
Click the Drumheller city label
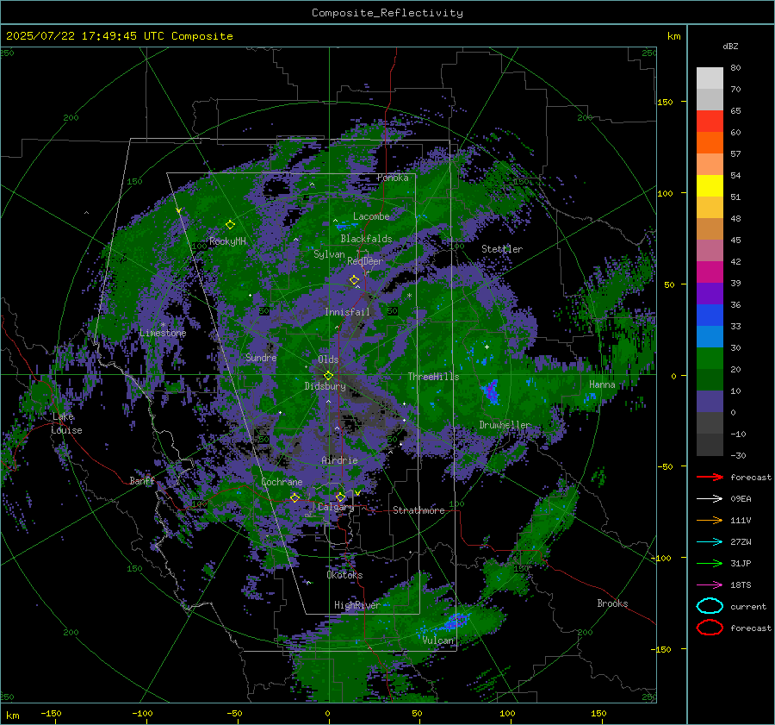(505, 425)
